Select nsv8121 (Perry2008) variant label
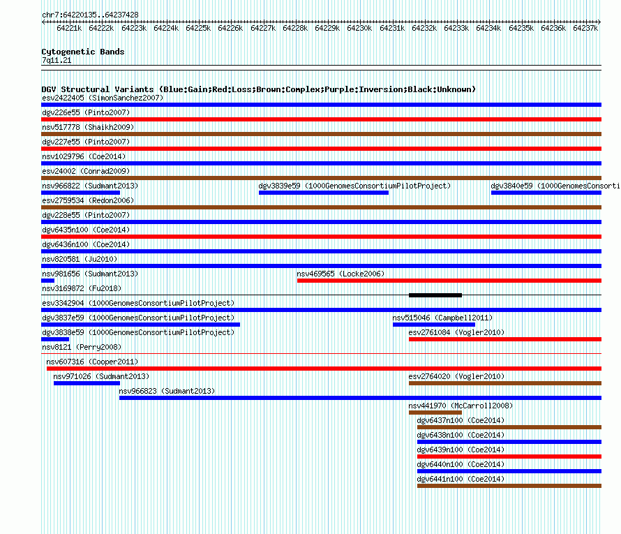This screenshot has width=621, height=534. pyautogui.click(x=82, y=347)
